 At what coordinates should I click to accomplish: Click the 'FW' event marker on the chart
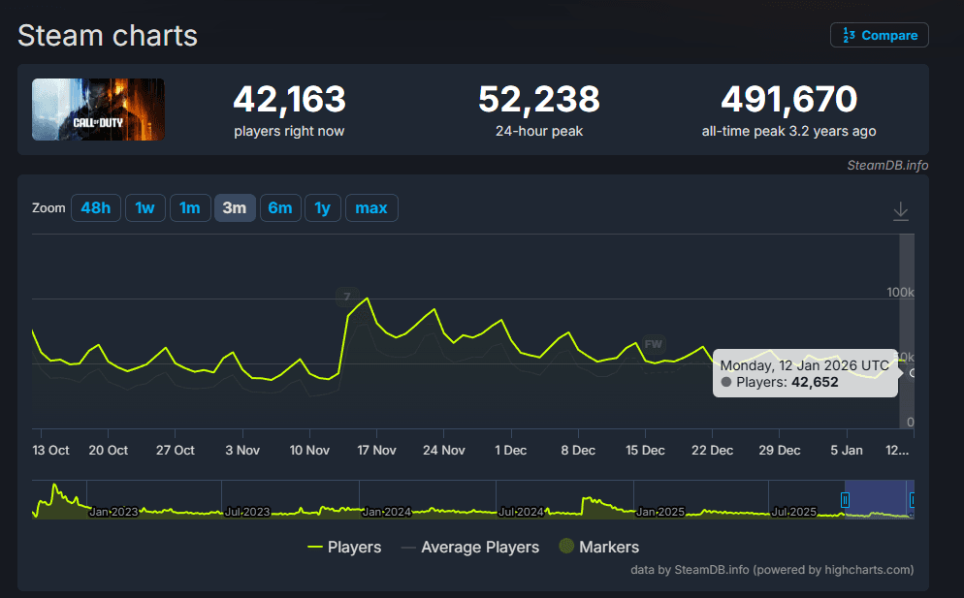(653, 344)
